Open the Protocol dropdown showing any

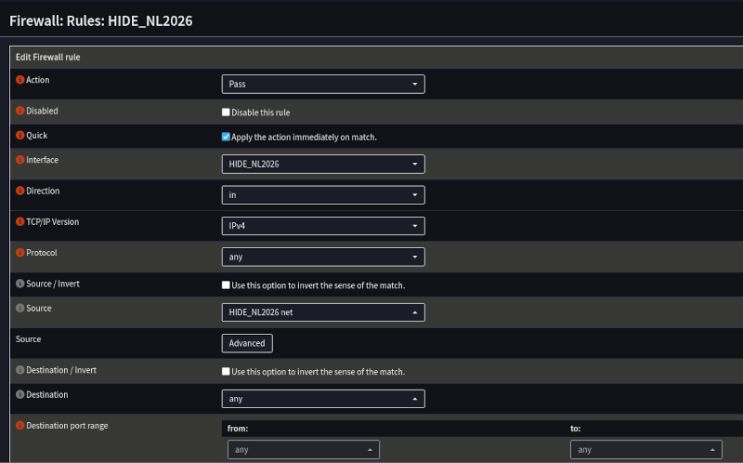point(322,257)
